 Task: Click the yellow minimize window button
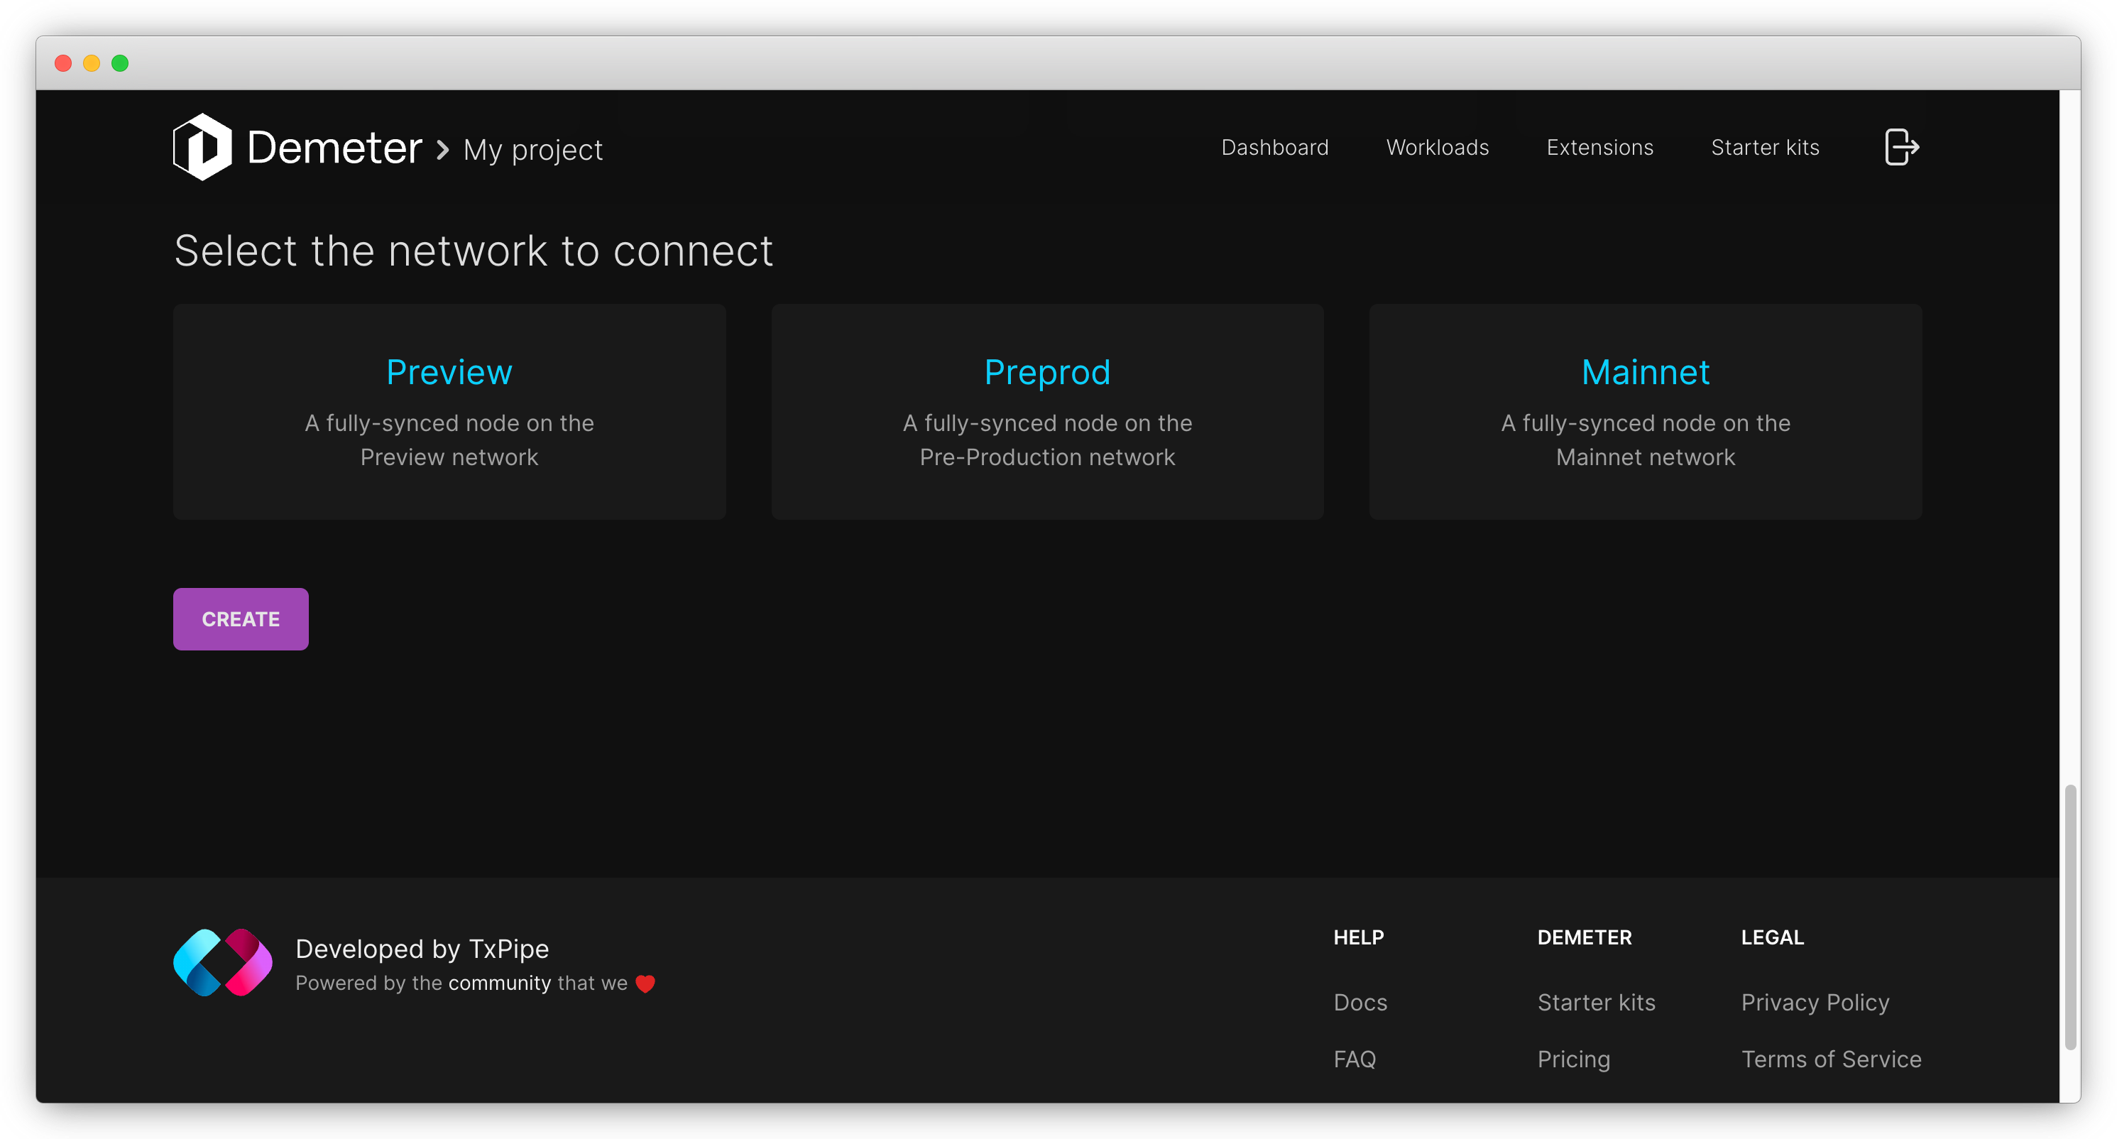(x=91, y=63)
